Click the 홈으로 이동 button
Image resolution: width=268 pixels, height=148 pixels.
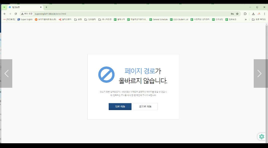[x=145, y=106]
